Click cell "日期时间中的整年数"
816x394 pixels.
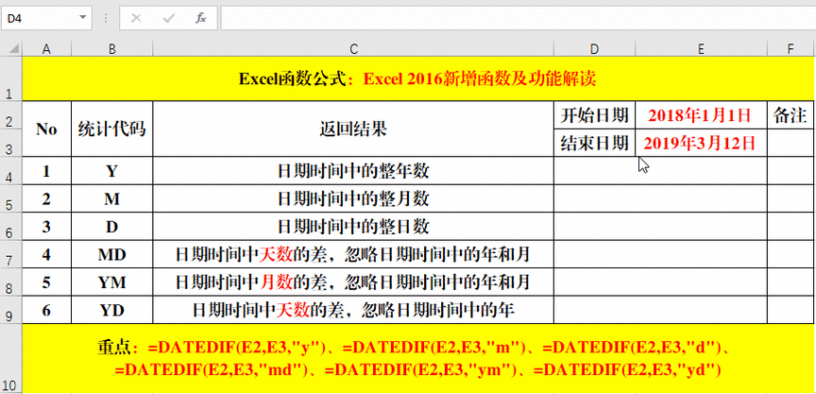click(353, 171)
